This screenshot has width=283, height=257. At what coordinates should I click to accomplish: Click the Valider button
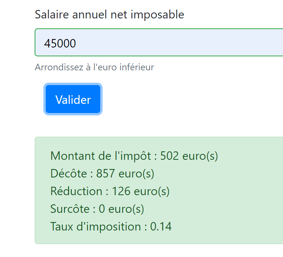click(x=73, y=99)
